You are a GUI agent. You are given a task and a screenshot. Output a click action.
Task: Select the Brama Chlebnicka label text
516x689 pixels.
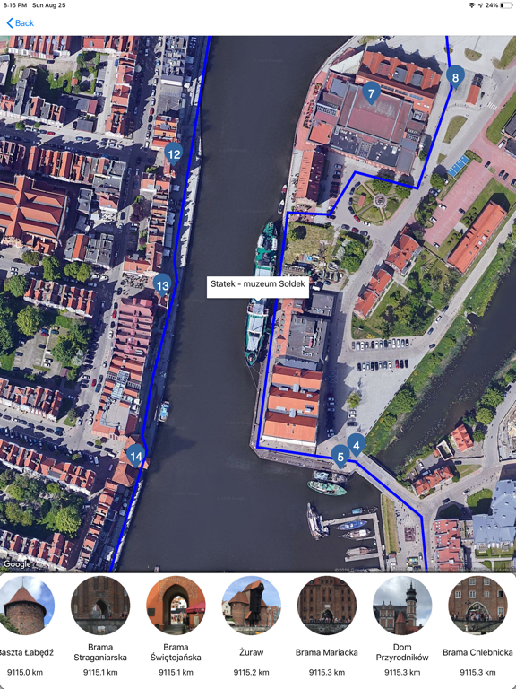point(477,652)
